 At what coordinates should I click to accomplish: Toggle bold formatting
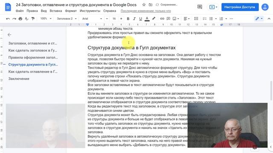(x=128, y=19)
